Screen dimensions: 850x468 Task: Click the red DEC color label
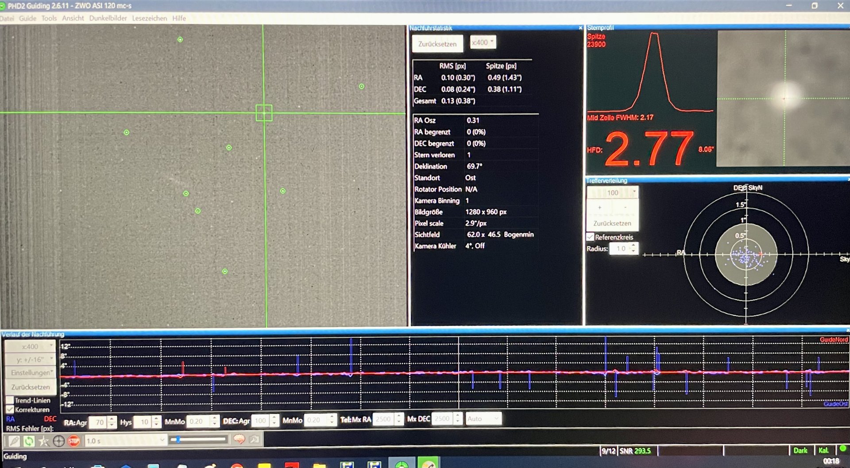(50, 419)
